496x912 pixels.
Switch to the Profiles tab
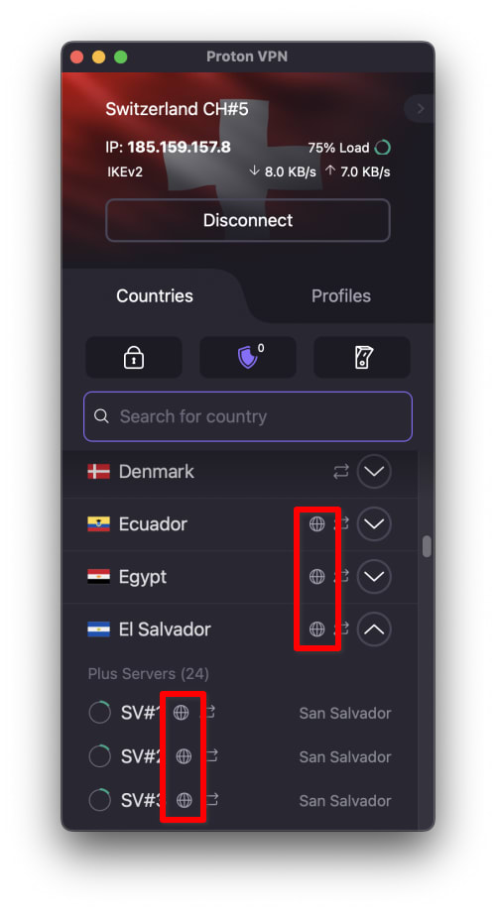(x=340, y=295)
